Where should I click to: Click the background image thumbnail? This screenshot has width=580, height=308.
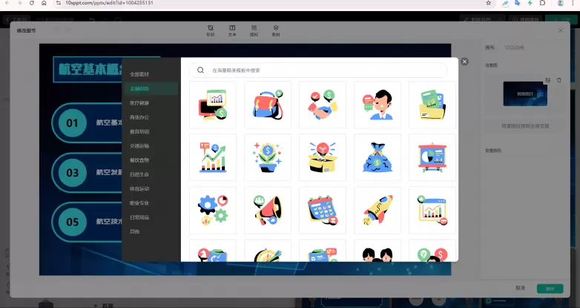pyautogui.click(x=524, y=94)
